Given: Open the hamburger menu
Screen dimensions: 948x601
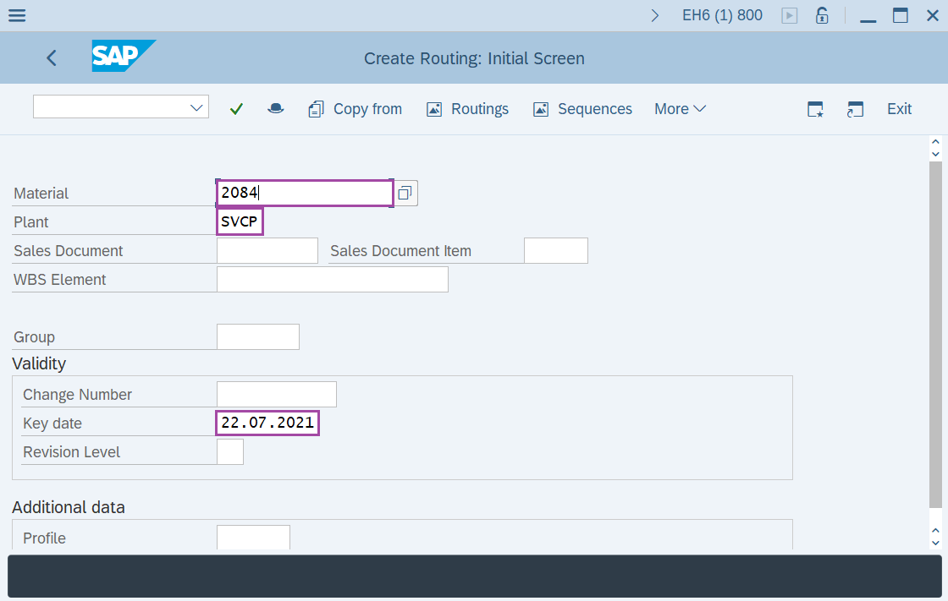Looking at the screenshot, I should (x=17, y=14).
